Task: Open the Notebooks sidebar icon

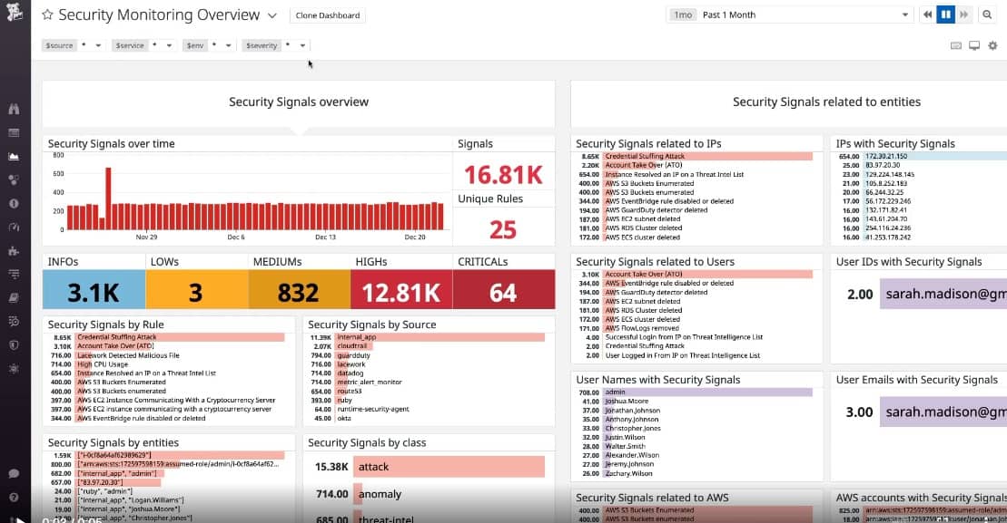Action: pos(15,298)
